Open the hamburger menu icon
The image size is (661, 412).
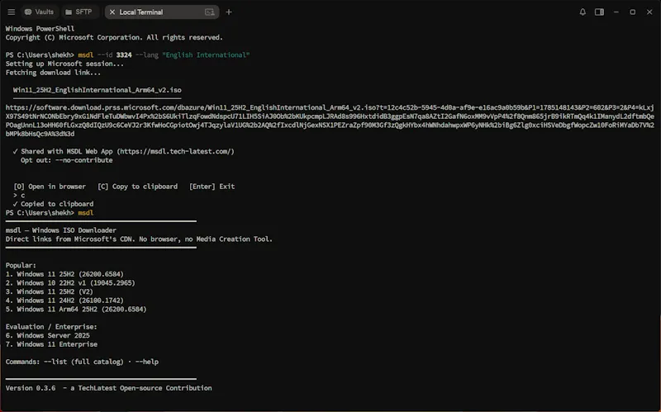[12, 12]
